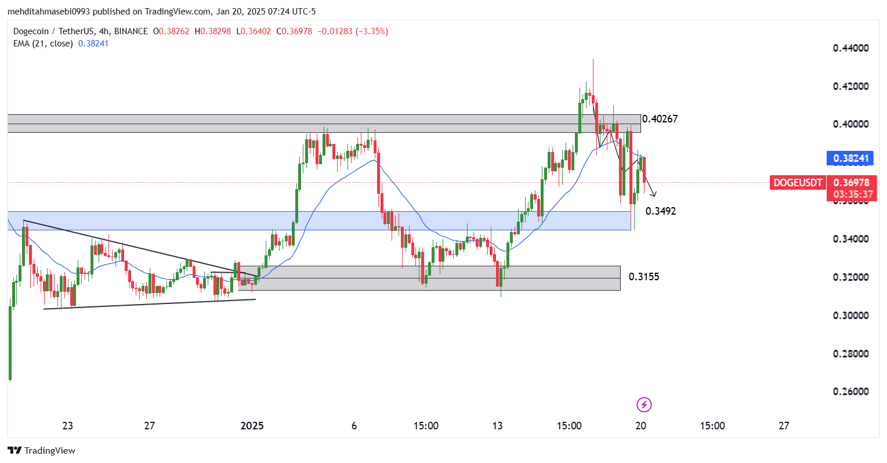The width and height of the screenshot is (887, 463).
Task: Click the 0.40000 price axis label
Action: point(851,124)
